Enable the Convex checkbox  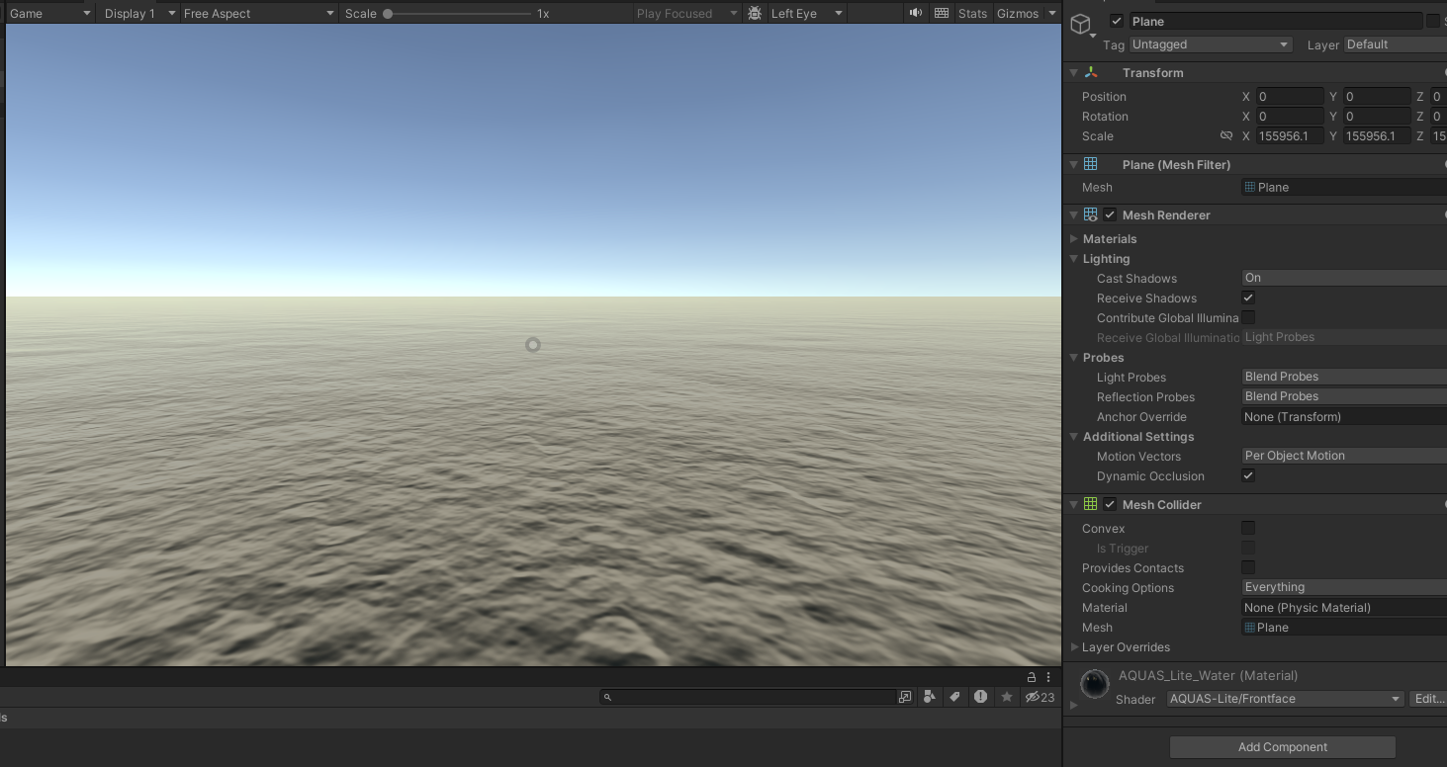[x=1248, y=528]
